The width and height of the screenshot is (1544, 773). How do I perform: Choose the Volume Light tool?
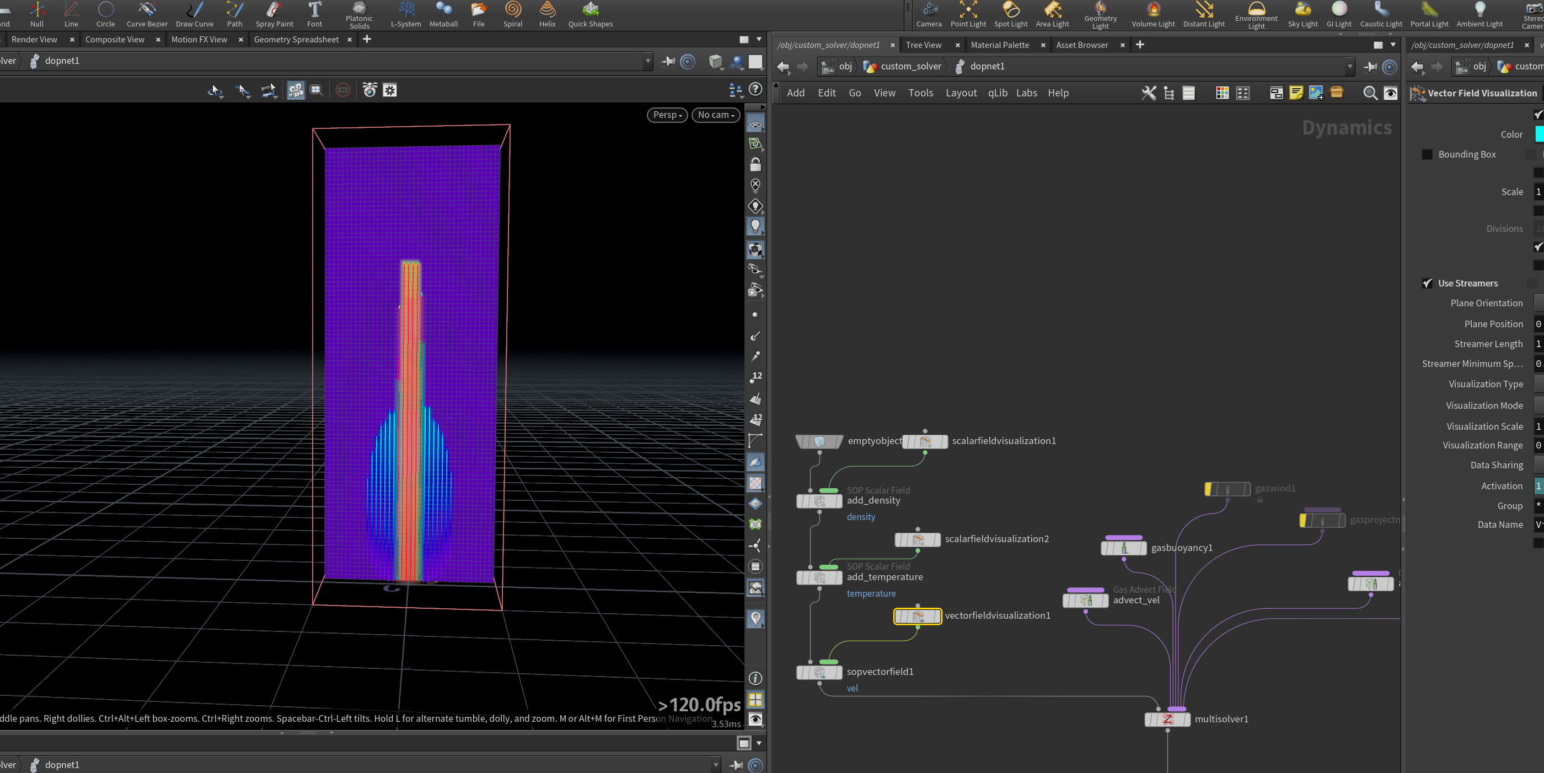[1152, 14]
